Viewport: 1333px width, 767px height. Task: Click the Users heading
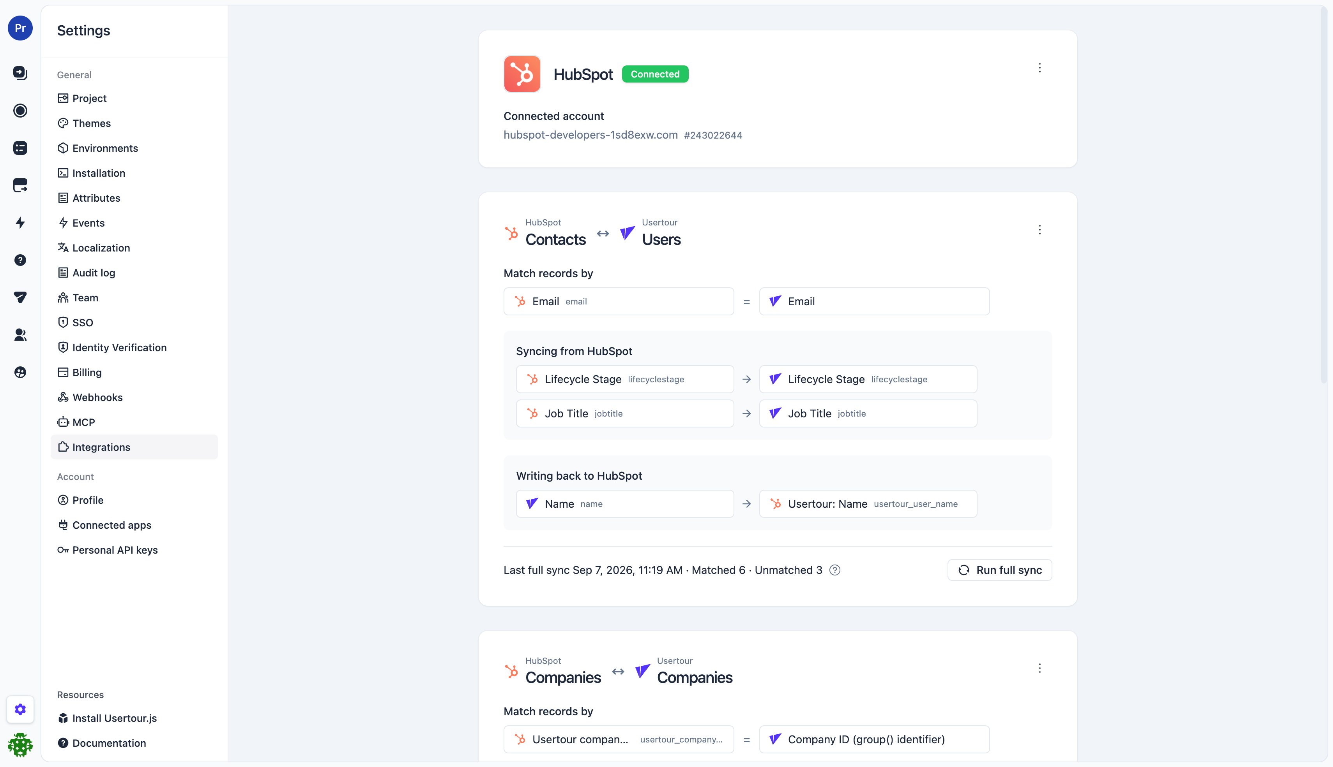coord(661,240)
